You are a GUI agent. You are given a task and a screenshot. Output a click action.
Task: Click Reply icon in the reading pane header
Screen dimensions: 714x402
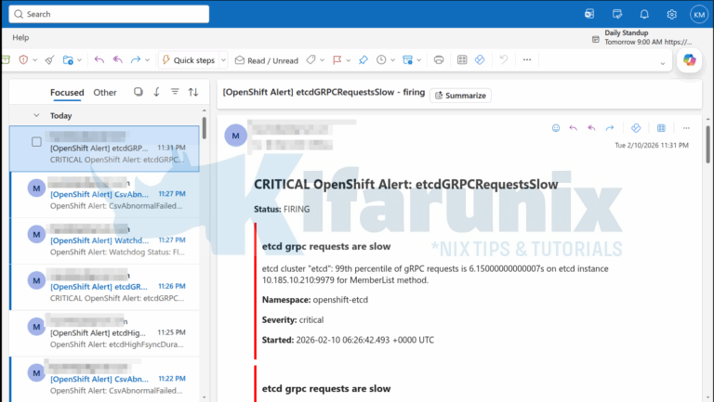[574, 128]
